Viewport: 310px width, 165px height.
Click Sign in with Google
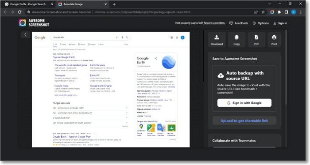click(x=244, y=103)
